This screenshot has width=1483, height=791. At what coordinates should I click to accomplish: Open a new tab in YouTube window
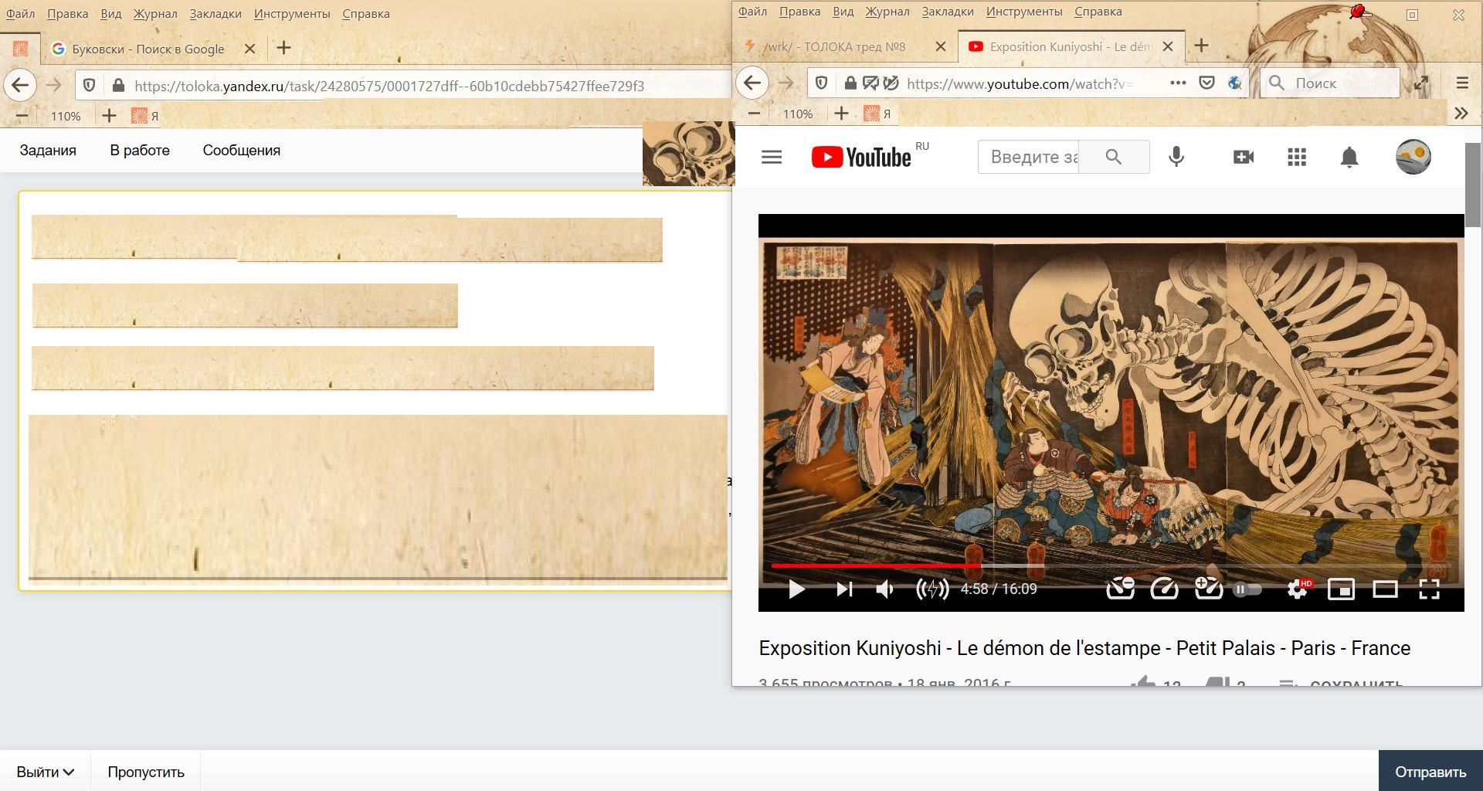(x=1201, y=46)
